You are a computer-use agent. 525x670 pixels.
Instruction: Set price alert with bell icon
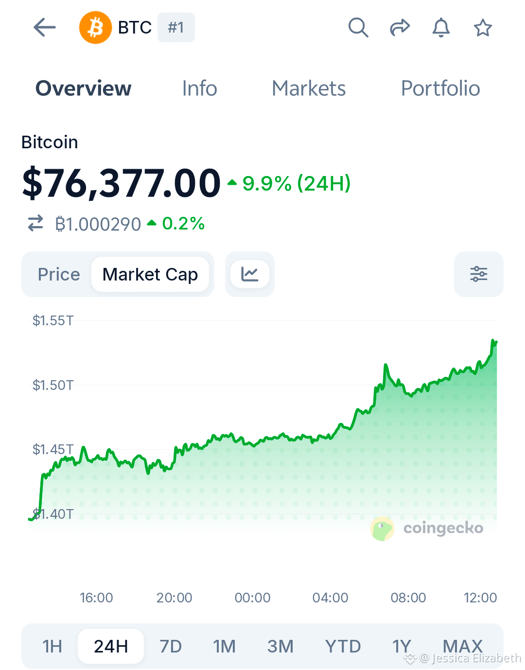click(441, 28)
